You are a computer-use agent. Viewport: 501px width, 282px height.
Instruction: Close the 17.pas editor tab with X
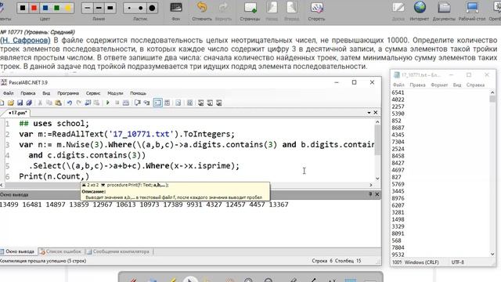(376, 113)
